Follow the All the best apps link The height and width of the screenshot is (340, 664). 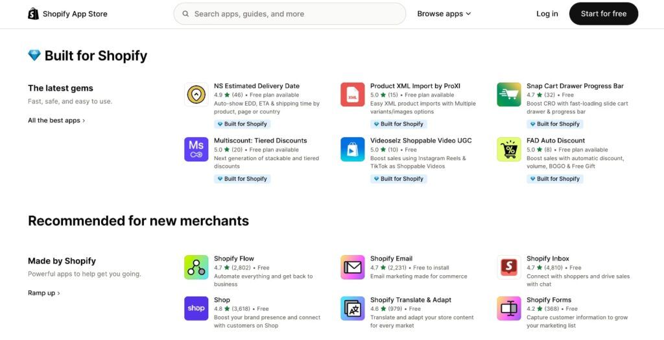tap(56, 120)
